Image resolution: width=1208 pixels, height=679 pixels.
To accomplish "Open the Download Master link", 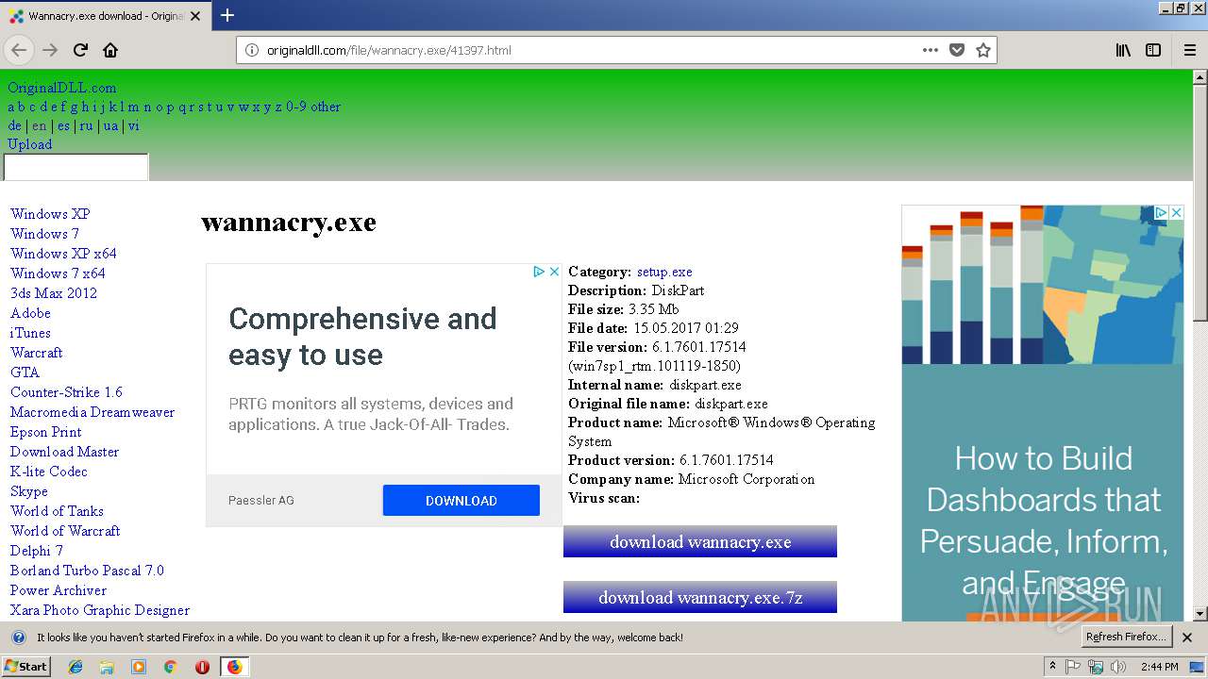I will [x=64, y=452].
